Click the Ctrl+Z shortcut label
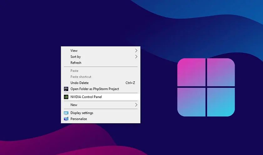Image resolution: width=263 pixels, height=155 pixels. point(130,83)
